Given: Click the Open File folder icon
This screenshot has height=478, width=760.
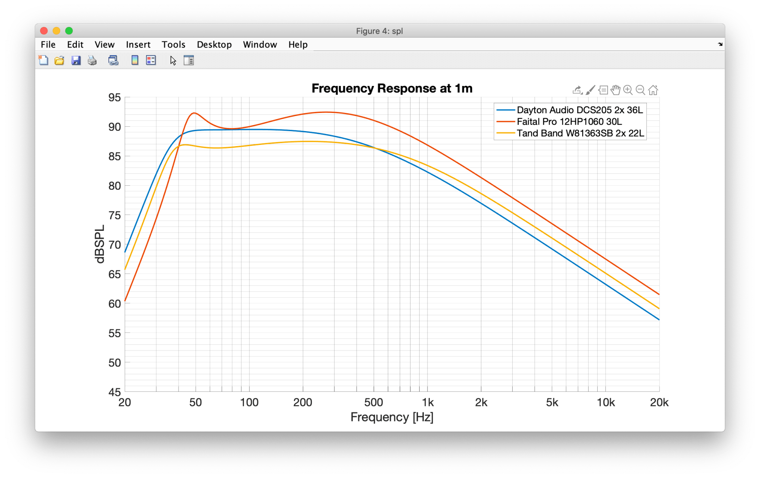Looking at the screenshot, I should pyautogui.click(x=59, y=60).
